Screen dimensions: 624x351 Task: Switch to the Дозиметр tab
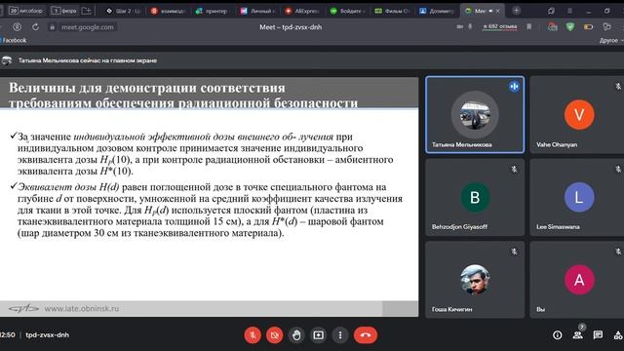(x=437, y=11)
